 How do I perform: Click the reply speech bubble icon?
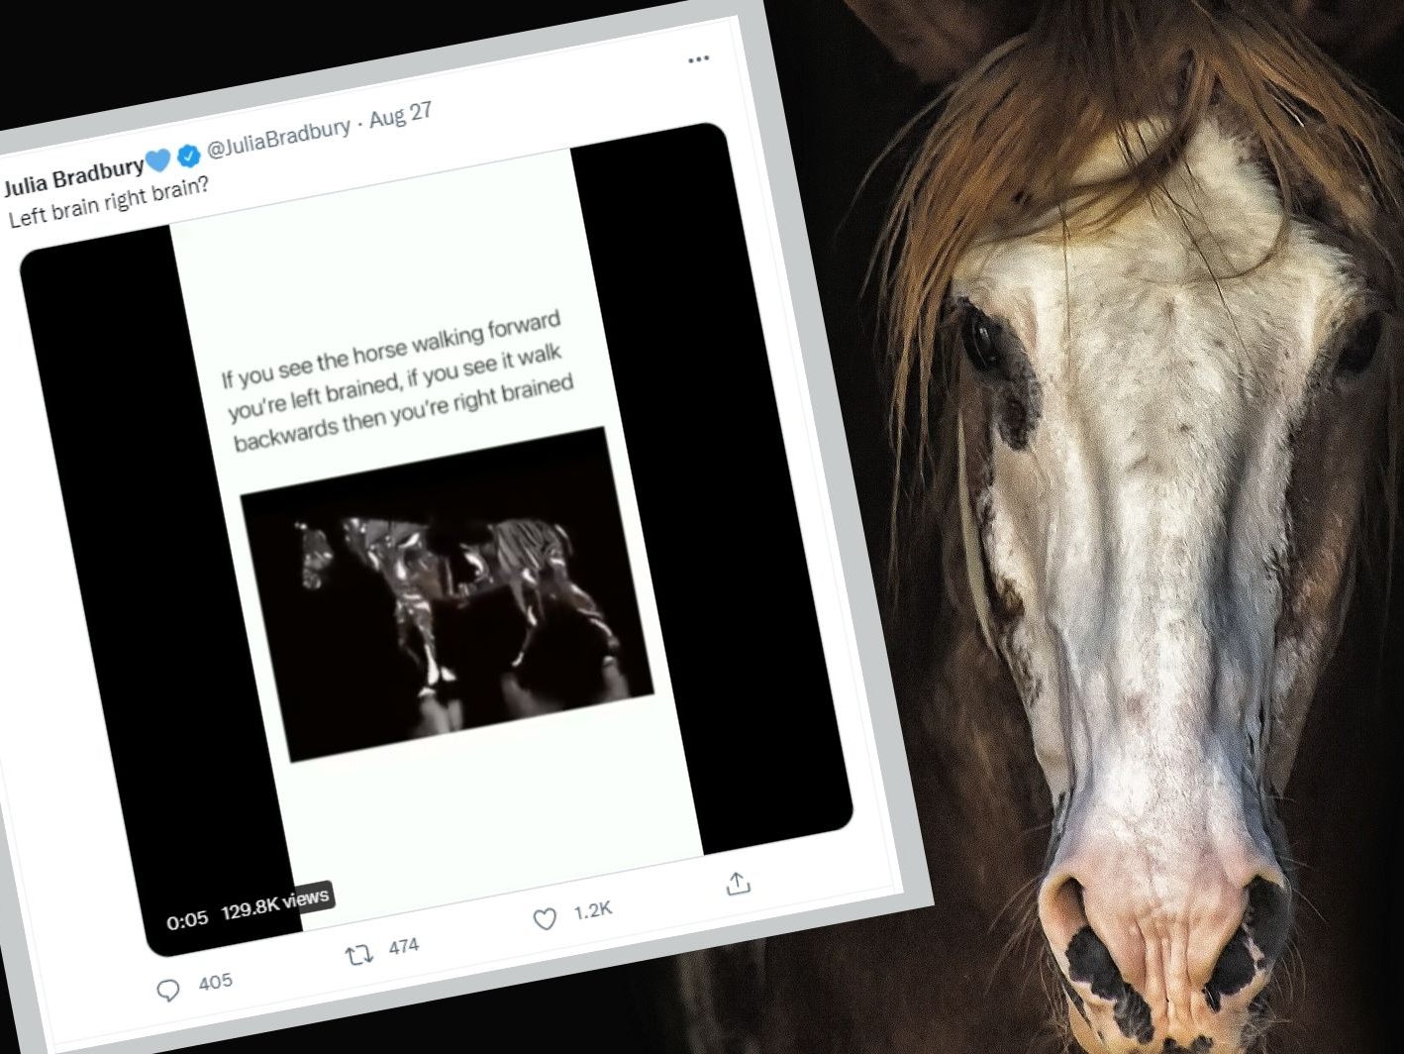169,990
